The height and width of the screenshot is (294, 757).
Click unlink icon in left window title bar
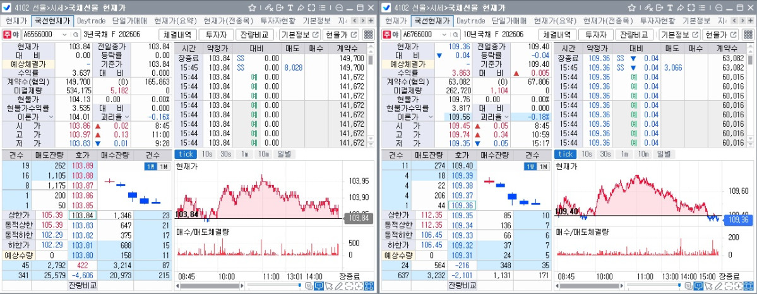[x=268, y=8]
